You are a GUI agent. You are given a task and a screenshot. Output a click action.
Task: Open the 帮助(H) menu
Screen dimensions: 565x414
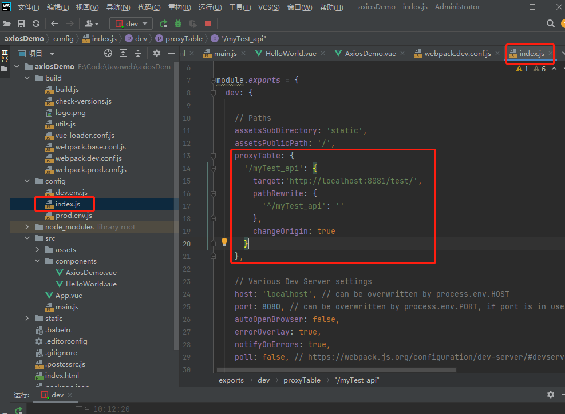pos(331,7)
